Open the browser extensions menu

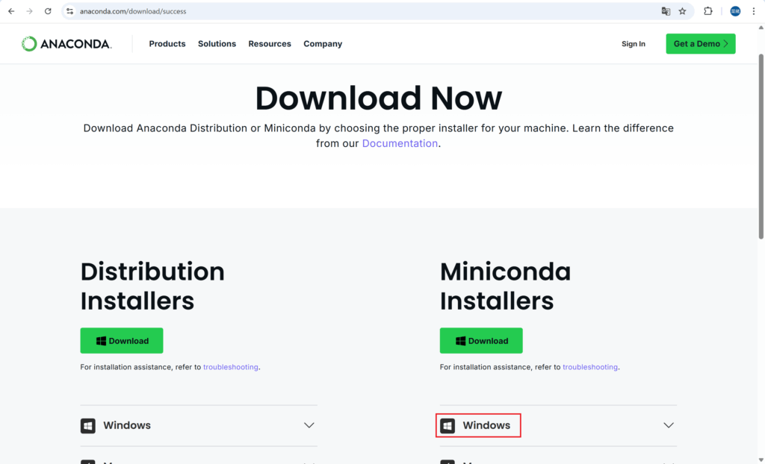click(708, 11)
